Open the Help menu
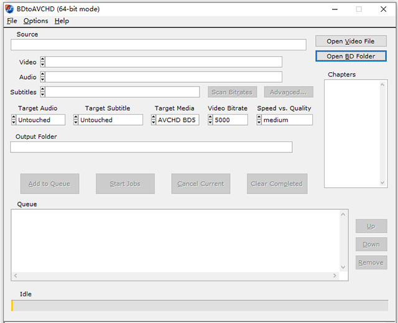Screen dimensions: 398x323 coord(62,21)
